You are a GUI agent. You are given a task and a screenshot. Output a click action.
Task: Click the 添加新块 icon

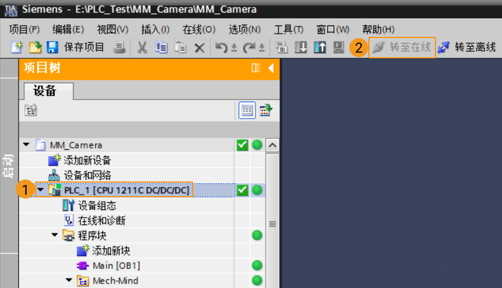click(x=83, y=251)
